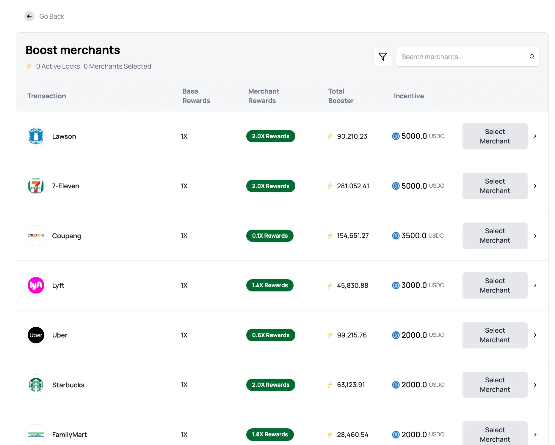Select Merchant for Coupang
This screenshot has height=445, width=555.
point(494,236)
